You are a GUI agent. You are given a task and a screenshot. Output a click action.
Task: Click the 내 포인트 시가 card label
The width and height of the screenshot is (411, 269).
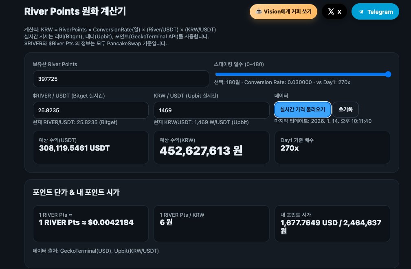tap(296, 215)
